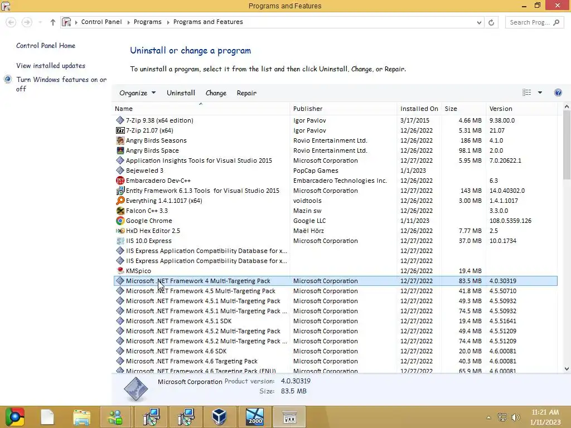Sort list by Publisher column

click(343, 109)
